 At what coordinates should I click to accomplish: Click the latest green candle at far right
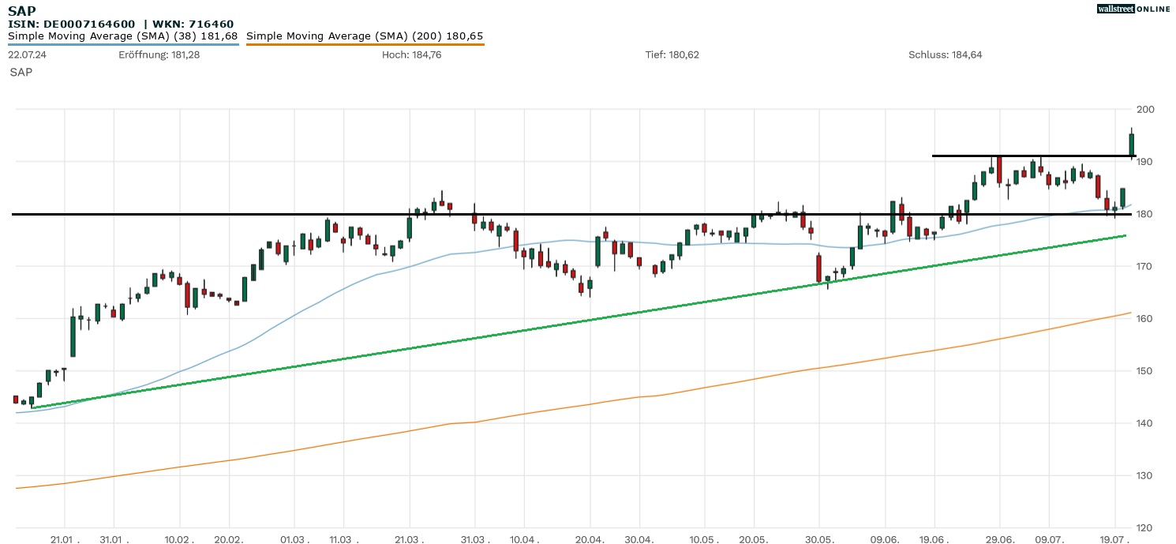1132,144
